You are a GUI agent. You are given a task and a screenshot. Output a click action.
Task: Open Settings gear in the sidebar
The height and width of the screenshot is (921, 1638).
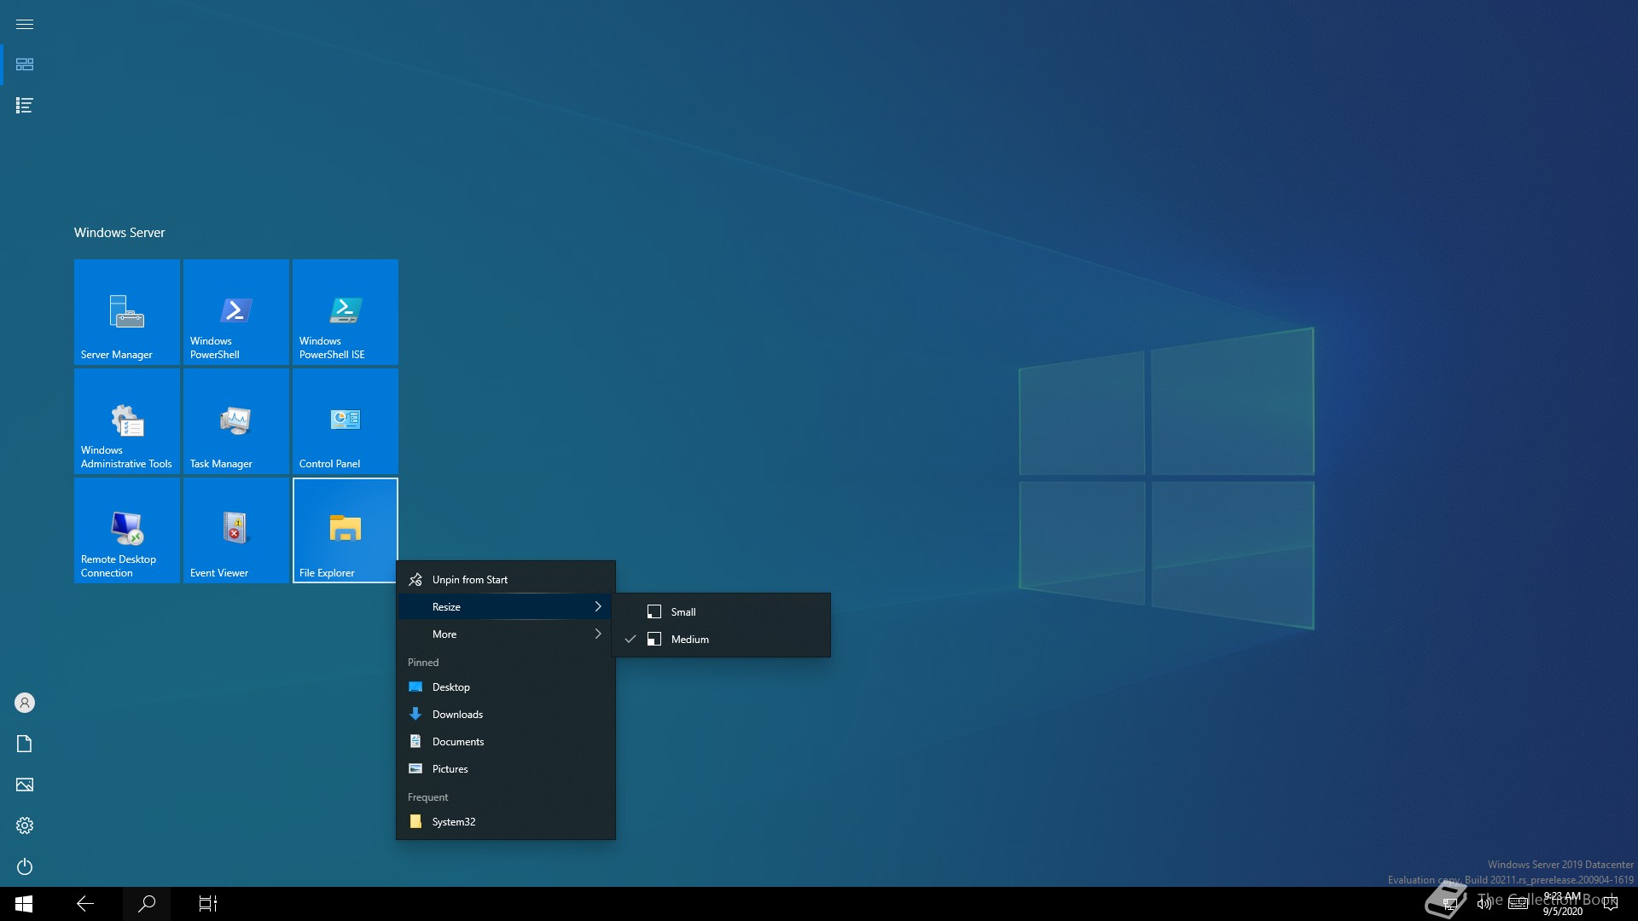click(x=25, y=825)
